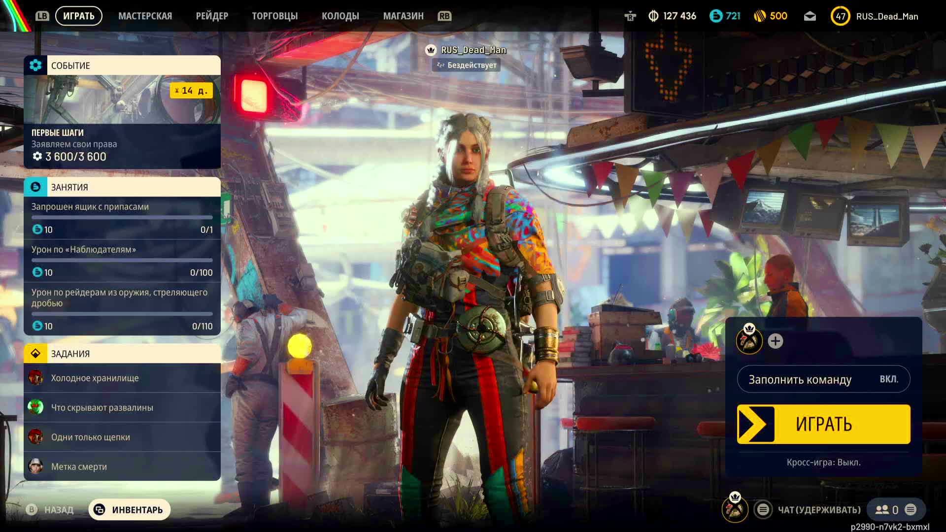Click the friends count icon at bottom right
The width and height of the screenshot is (946, 532).
point(882,510)
